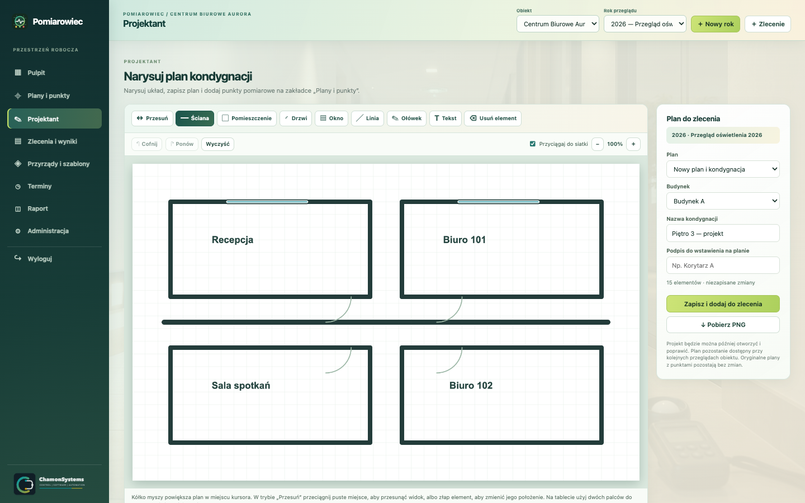Expand the Budynek dropdown
The width and height of the screenshot is (805, 503).
click(x=723, y=201)
